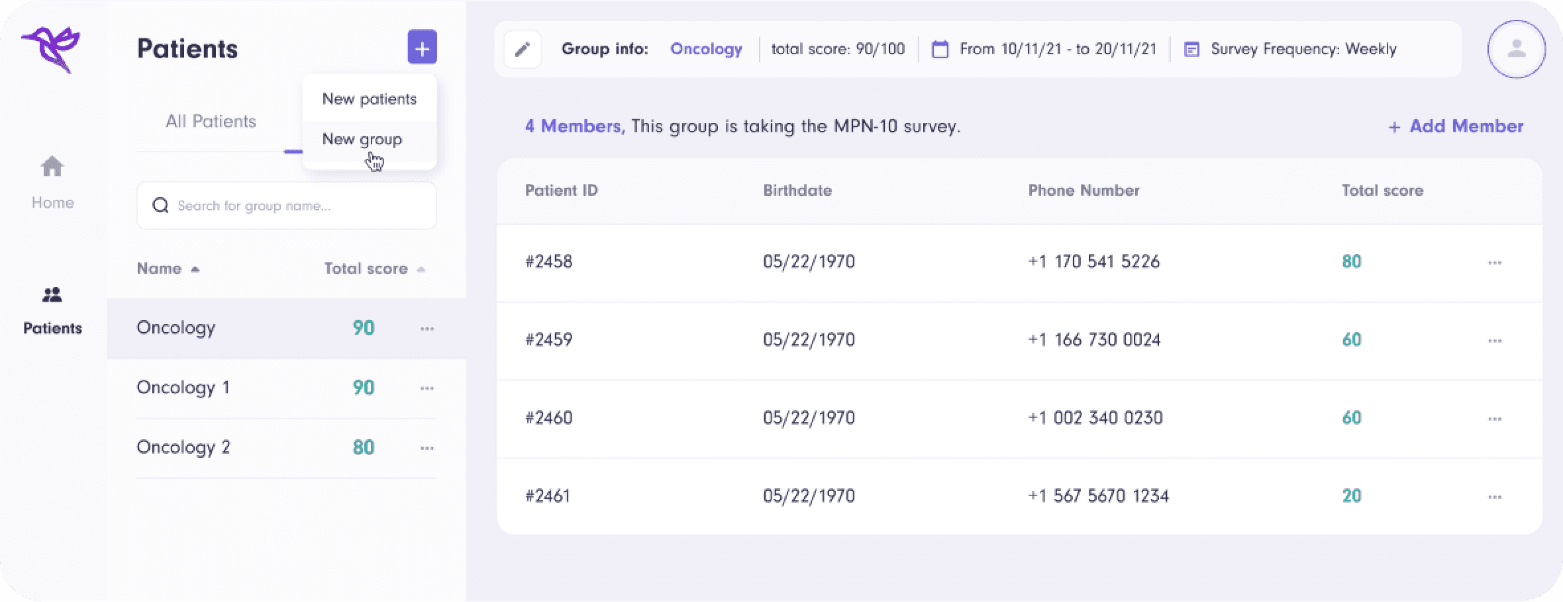The image size is (1563, 602).
Task: Click Add Member link
Action: pyautogui.click(x=1456, y=126)
